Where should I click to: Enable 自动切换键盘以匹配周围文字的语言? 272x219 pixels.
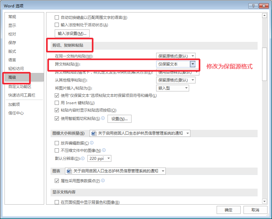point(57,18)
